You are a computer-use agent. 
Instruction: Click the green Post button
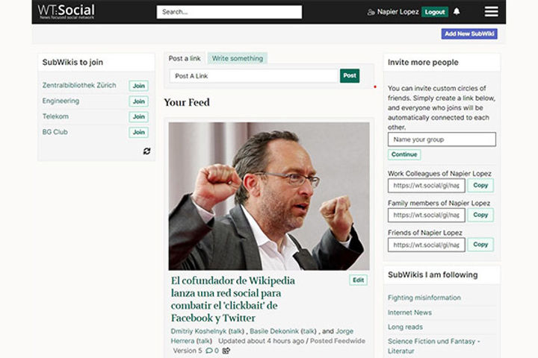click(349, 76)
